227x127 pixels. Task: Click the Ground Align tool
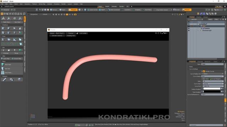click(17, 59)
